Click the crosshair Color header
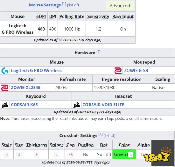Viewport: 175px width, 167px height. [124, 145]
